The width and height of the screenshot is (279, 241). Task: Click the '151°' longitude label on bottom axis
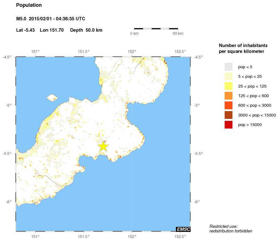coord(36,236)
